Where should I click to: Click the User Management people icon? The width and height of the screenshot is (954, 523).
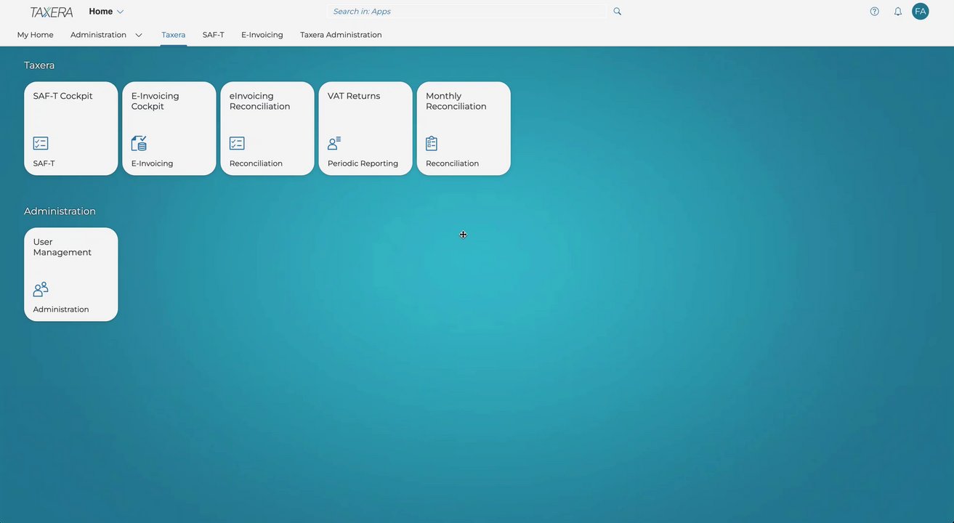pos(41,289)
